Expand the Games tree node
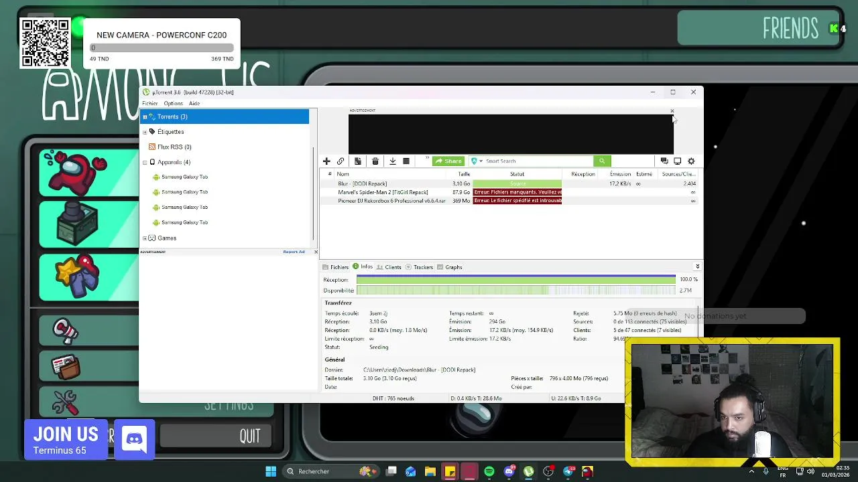The height and width of the screenshot is (482, 858). tap(145, 238)
